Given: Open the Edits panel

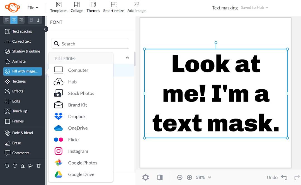Looking at the screenshot, I should point(13,101).
